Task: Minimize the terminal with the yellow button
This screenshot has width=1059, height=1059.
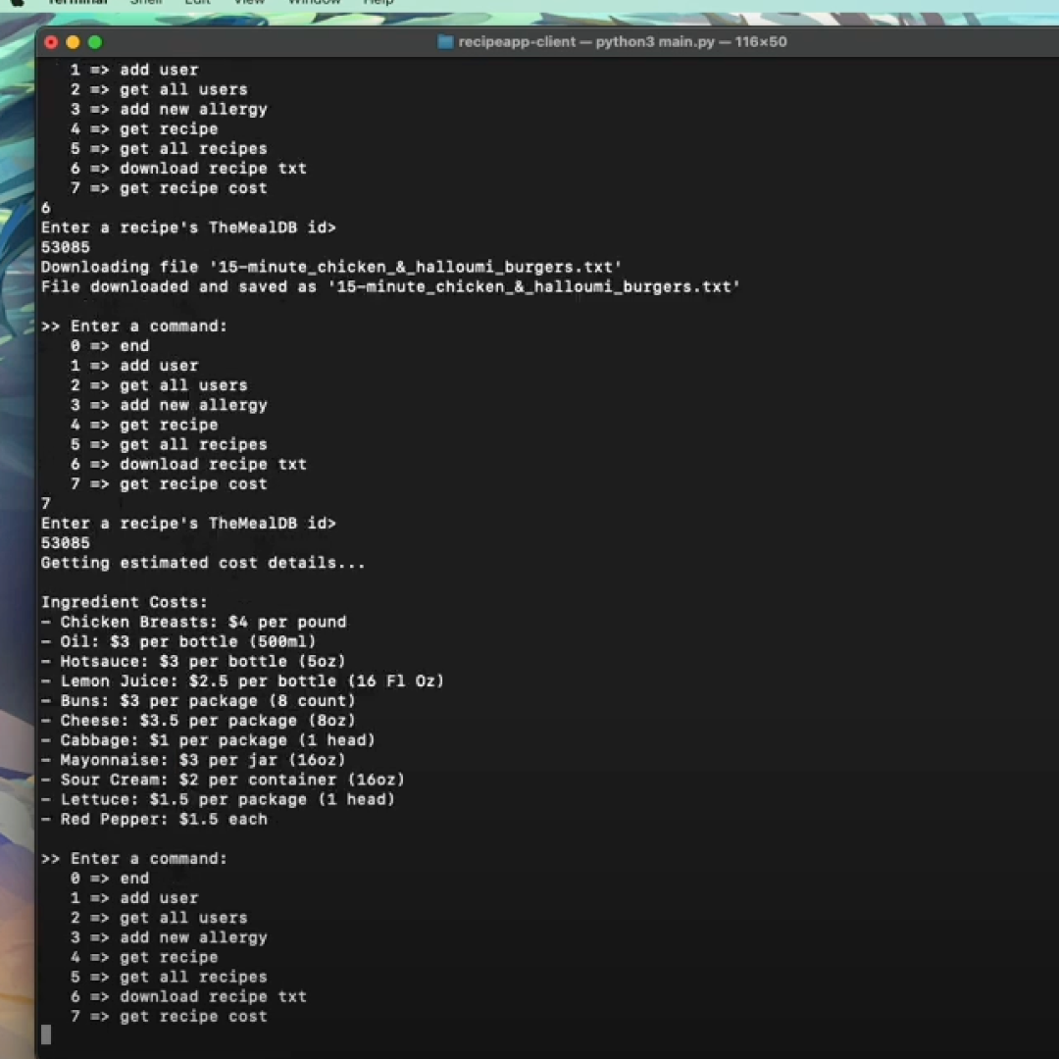Action: [x=73, y=42]
